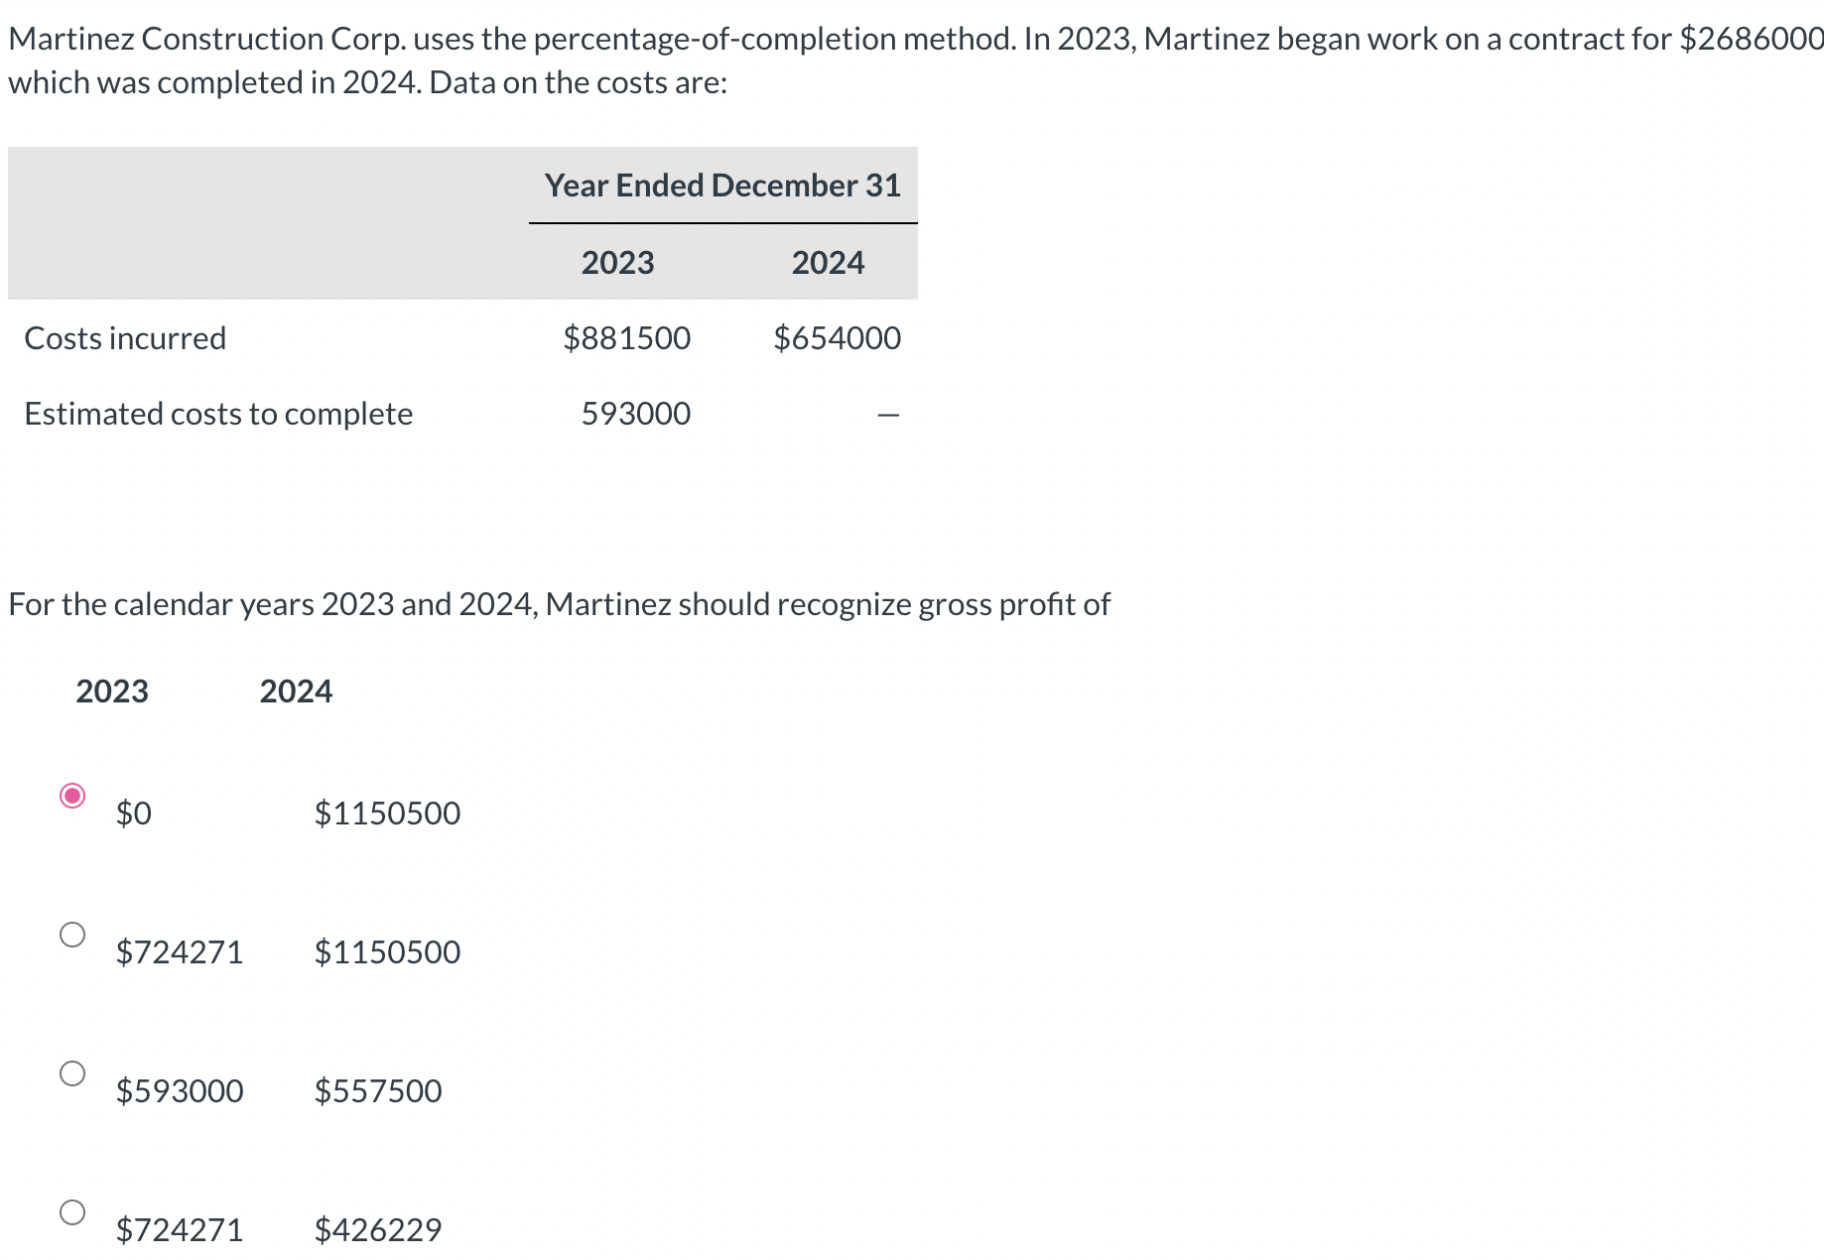Screen dimensions: 1824x1260
Task: Deselect the currently chosen first radio option
Action: tap(70, 794)
